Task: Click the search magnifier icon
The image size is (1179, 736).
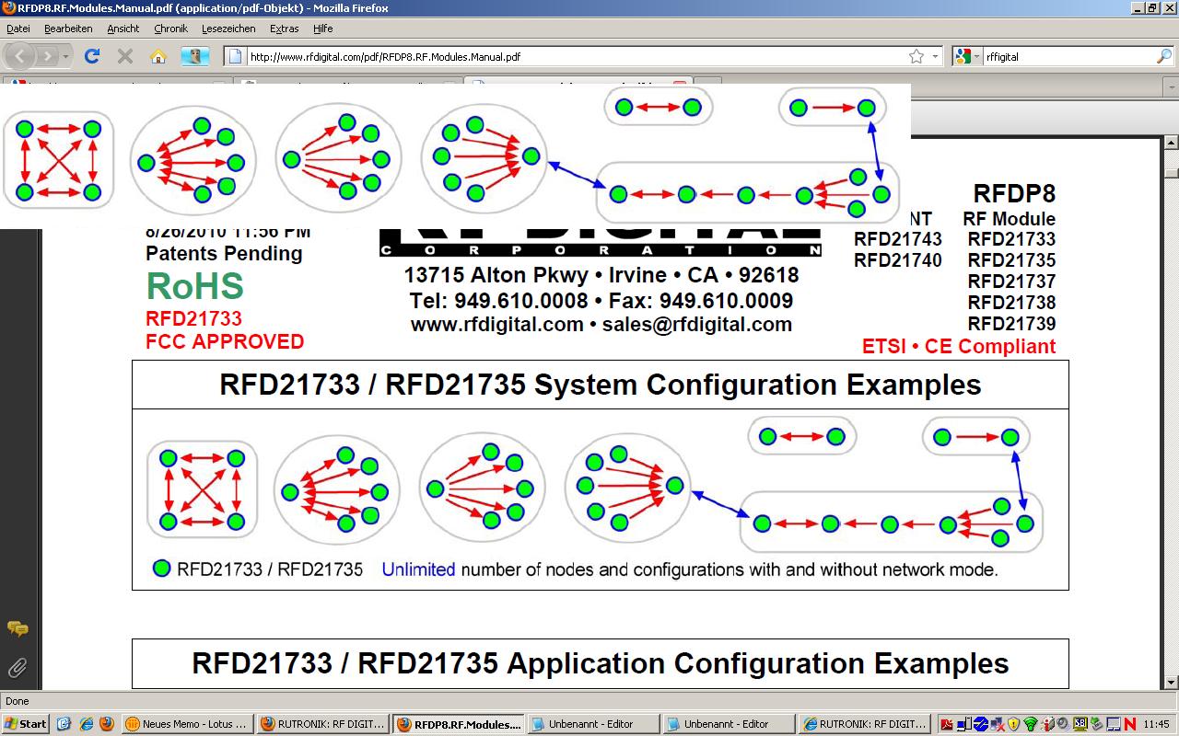Action: click(x=1163, y=56)
